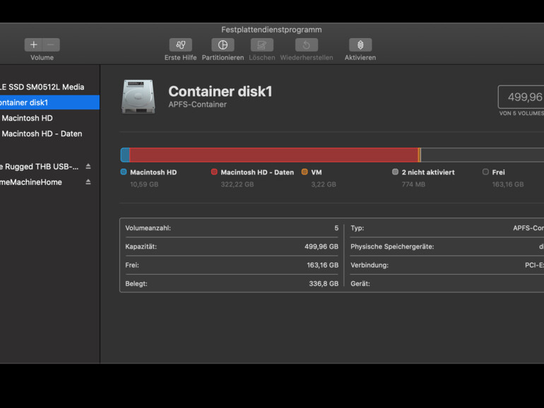Viewport: 544px width, 408px height.
Task: Click blue Macintosh HD segment of usage bar
Action: [x=125, y=155]
